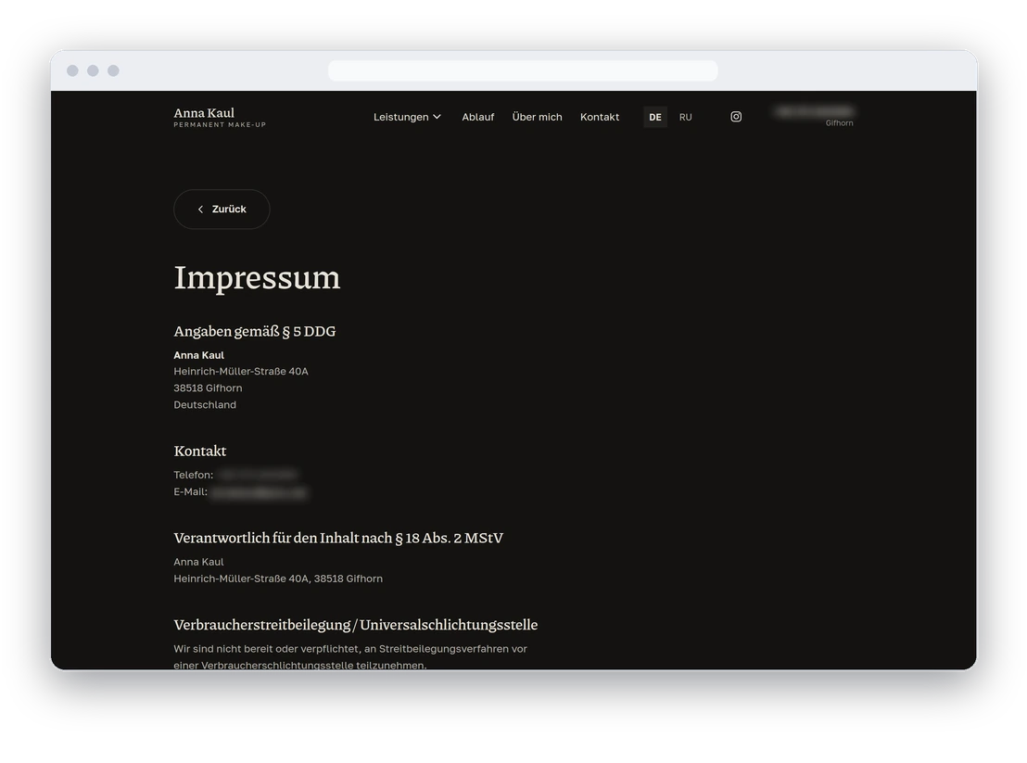Open the Instagram icon link

[736, 117]
